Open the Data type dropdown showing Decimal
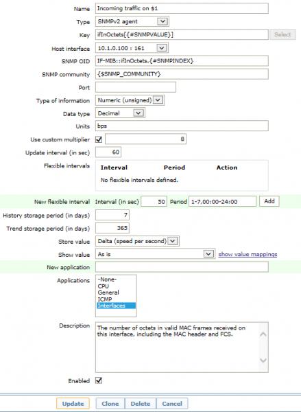The height and width of the screenshot is (412, 301). pos(120,113)
